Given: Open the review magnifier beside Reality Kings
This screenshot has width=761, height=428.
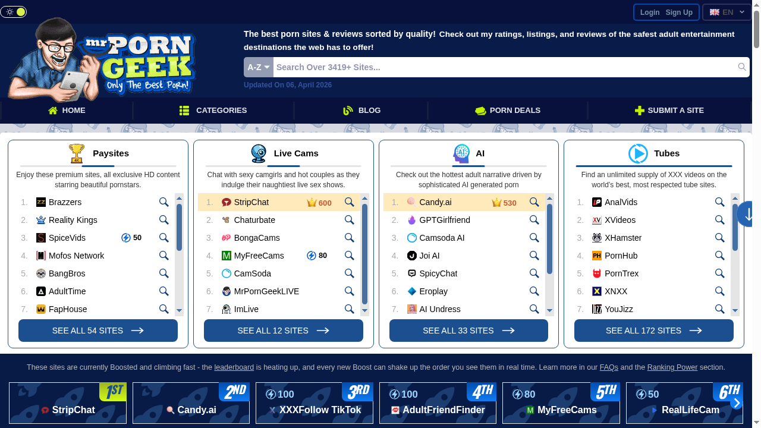Looking at the screenshot, I should (x=163, y=220).
